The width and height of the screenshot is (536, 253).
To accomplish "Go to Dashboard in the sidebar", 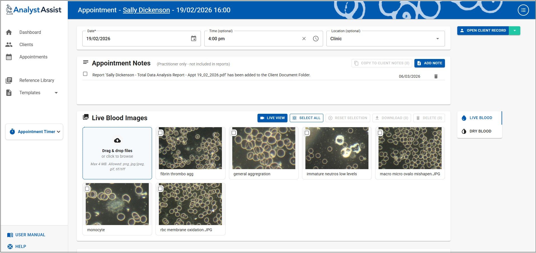I will click(30, 32).
